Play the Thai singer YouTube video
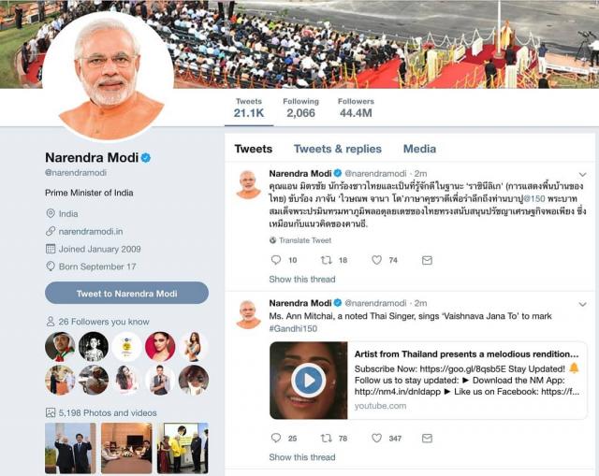 coord(308,381)
